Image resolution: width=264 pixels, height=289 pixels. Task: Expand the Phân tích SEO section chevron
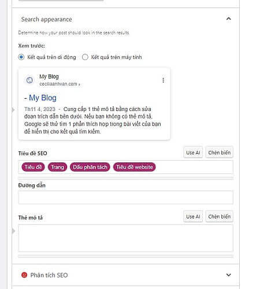click(229, 275)
